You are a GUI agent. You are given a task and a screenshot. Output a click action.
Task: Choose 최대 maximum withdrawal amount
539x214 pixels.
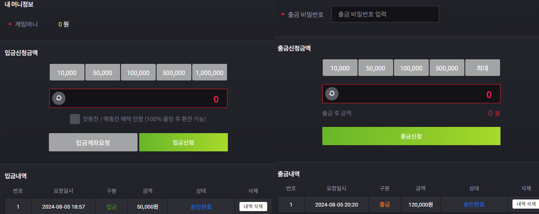click(x=483, y=68)
